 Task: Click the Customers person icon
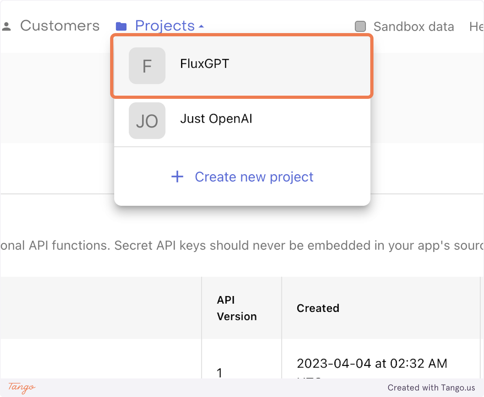[x=6, y=27]
